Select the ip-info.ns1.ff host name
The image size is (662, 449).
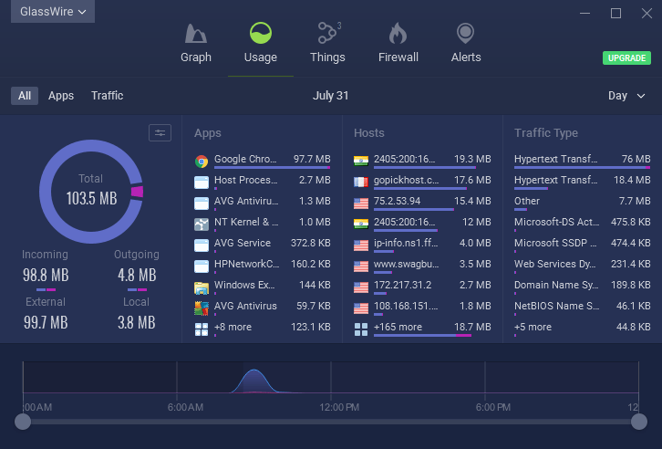pos(406,244)
